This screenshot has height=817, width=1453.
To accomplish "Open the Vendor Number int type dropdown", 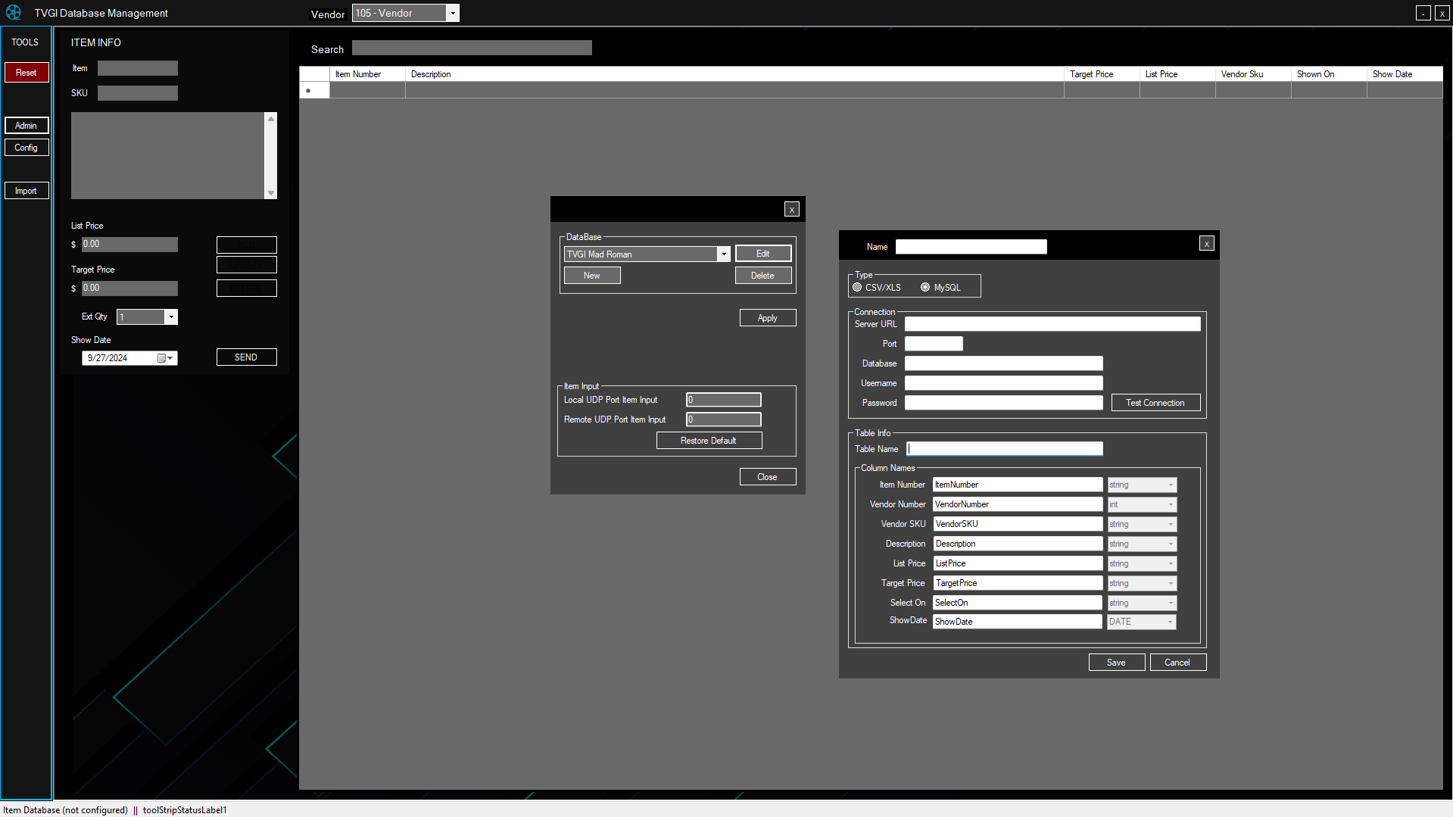I will (1170, 504).
